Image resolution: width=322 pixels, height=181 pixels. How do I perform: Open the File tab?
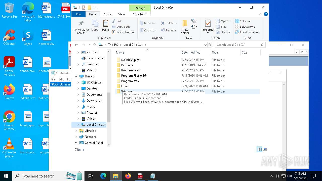[x=78, y=14]
